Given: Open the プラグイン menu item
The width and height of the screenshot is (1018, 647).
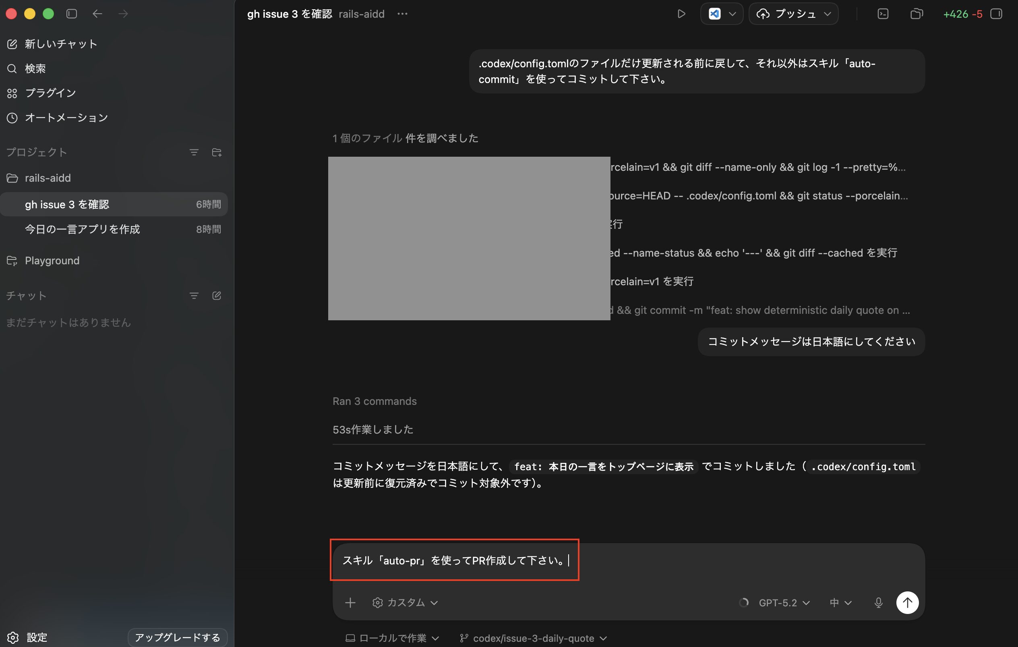Looking at the screenshot, I should click(x=50, y=93).
